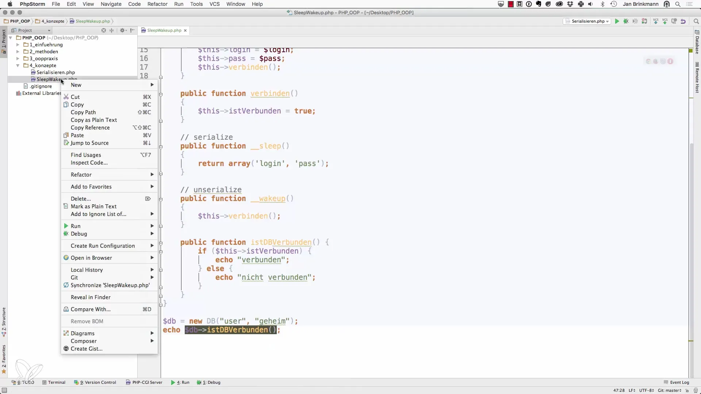Screen dimensions: 701x394
Task: Click the listen for debug connections icon
Action: pos(644,21)
